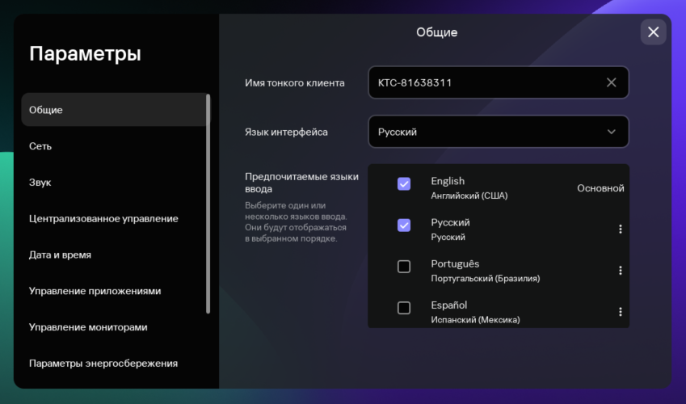Clear the thin client name field
This screenshot has height=404, width=686.
coord(611,82)
